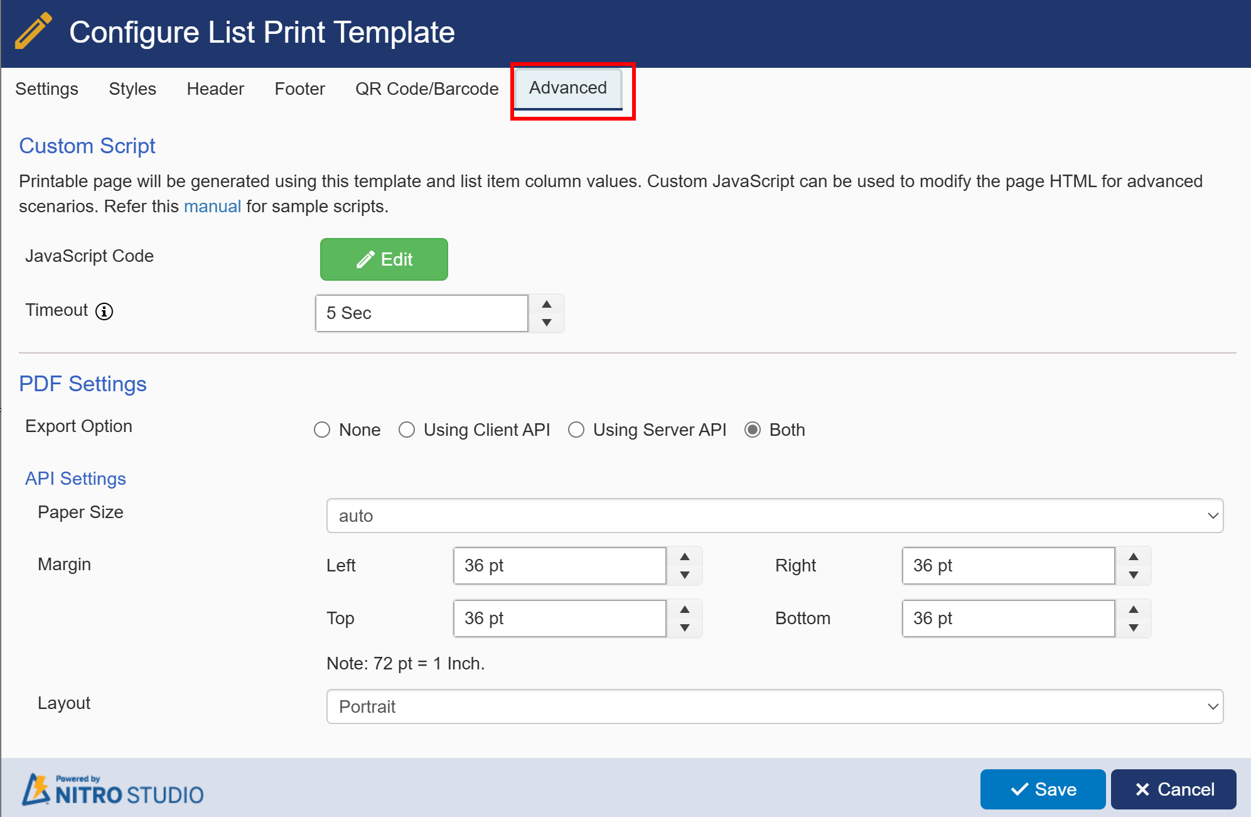Open the Paper Size dropdown
Viewport: 1251px width, 817px height.
pyautogui.click(x=775, y=516)
